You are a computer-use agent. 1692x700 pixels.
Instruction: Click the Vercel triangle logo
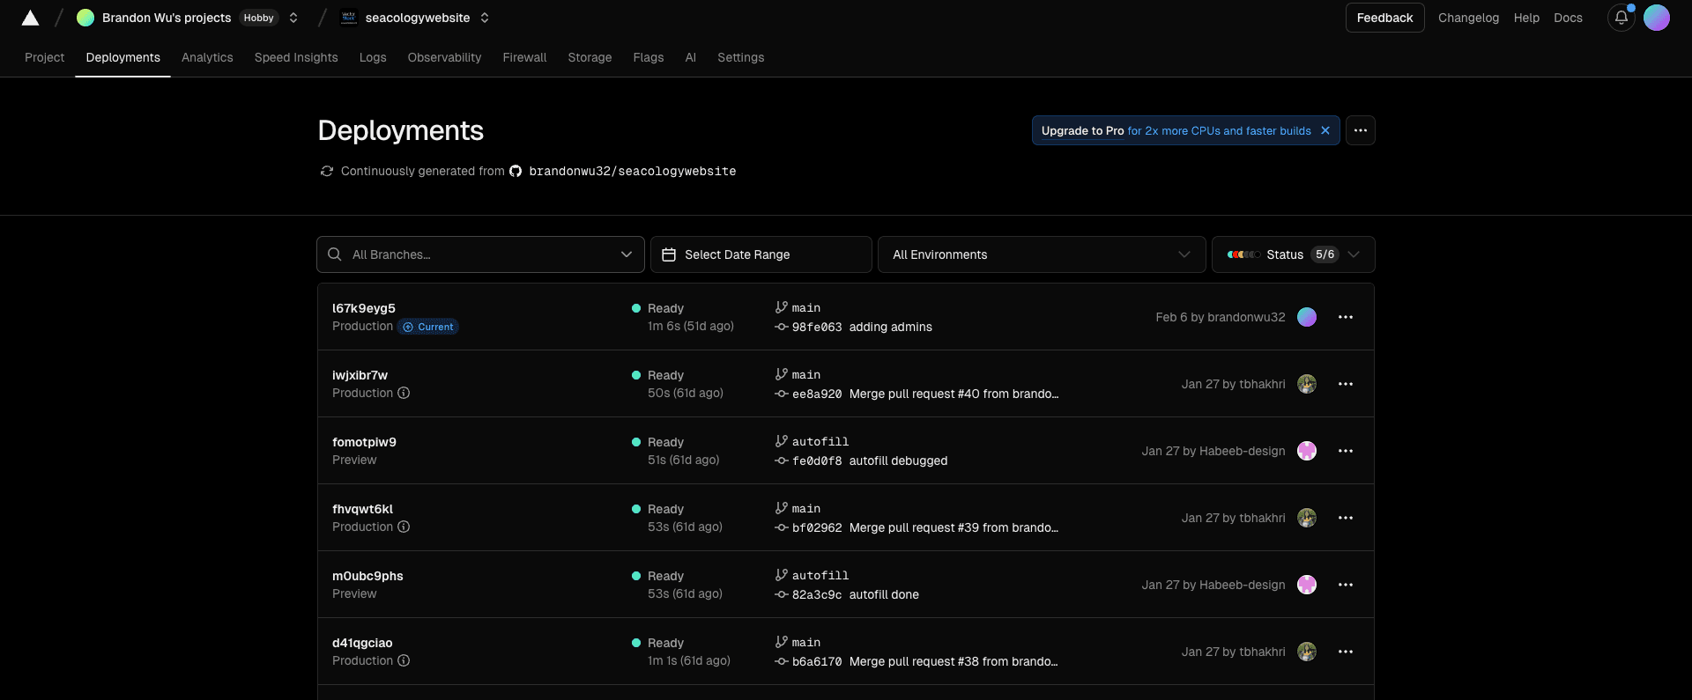(30, 18)
